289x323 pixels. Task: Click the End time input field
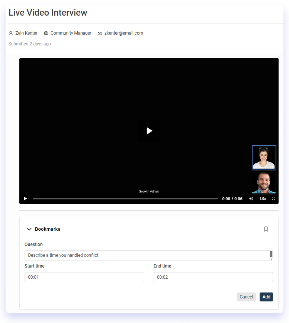pyautogui.click(x=213, y=277)
